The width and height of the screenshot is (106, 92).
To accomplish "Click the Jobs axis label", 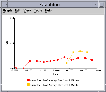I will pos(7,43).
